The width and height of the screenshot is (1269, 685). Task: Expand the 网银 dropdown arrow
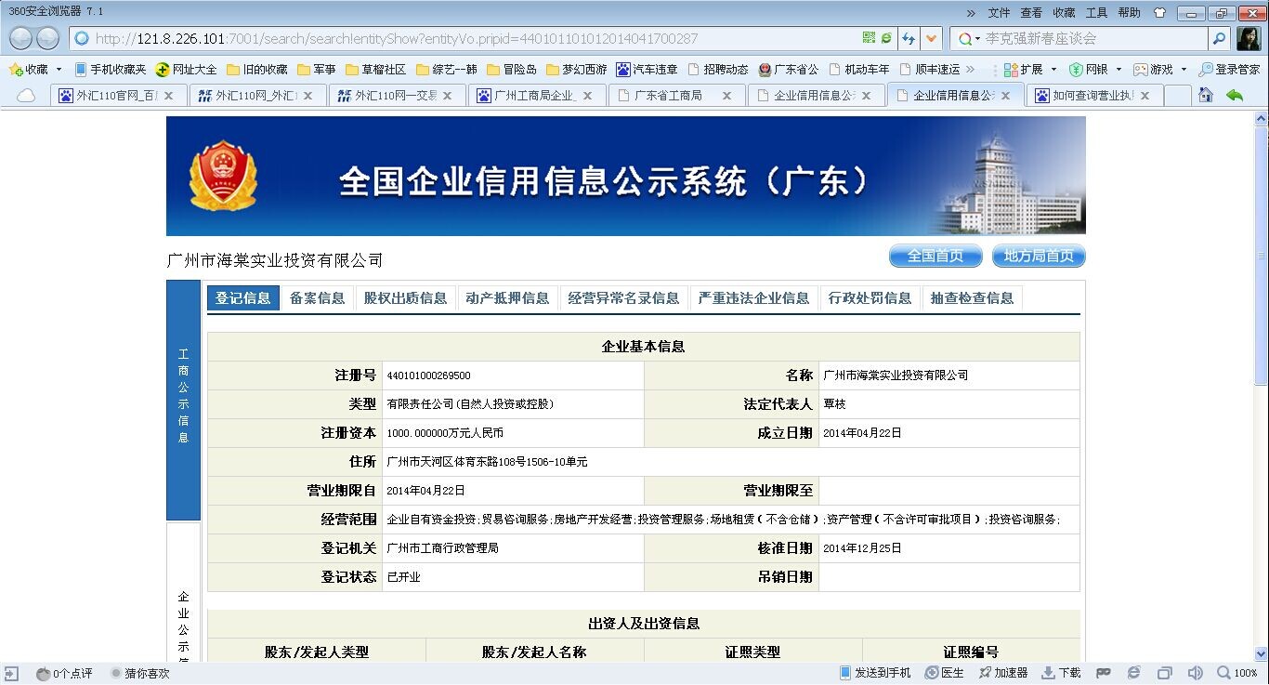click(1119, 70)
